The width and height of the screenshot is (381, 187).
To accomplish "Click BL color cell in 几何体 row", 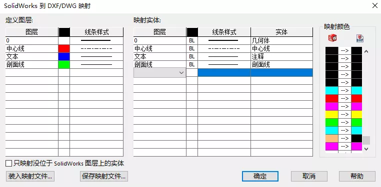I will (x=192, y=41).
